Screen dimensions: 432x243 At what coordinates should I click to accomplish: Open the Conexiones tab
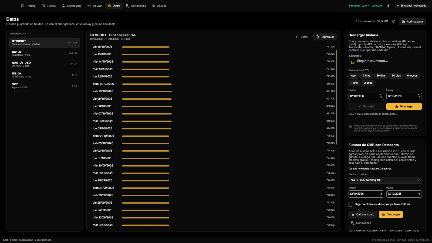136,6
